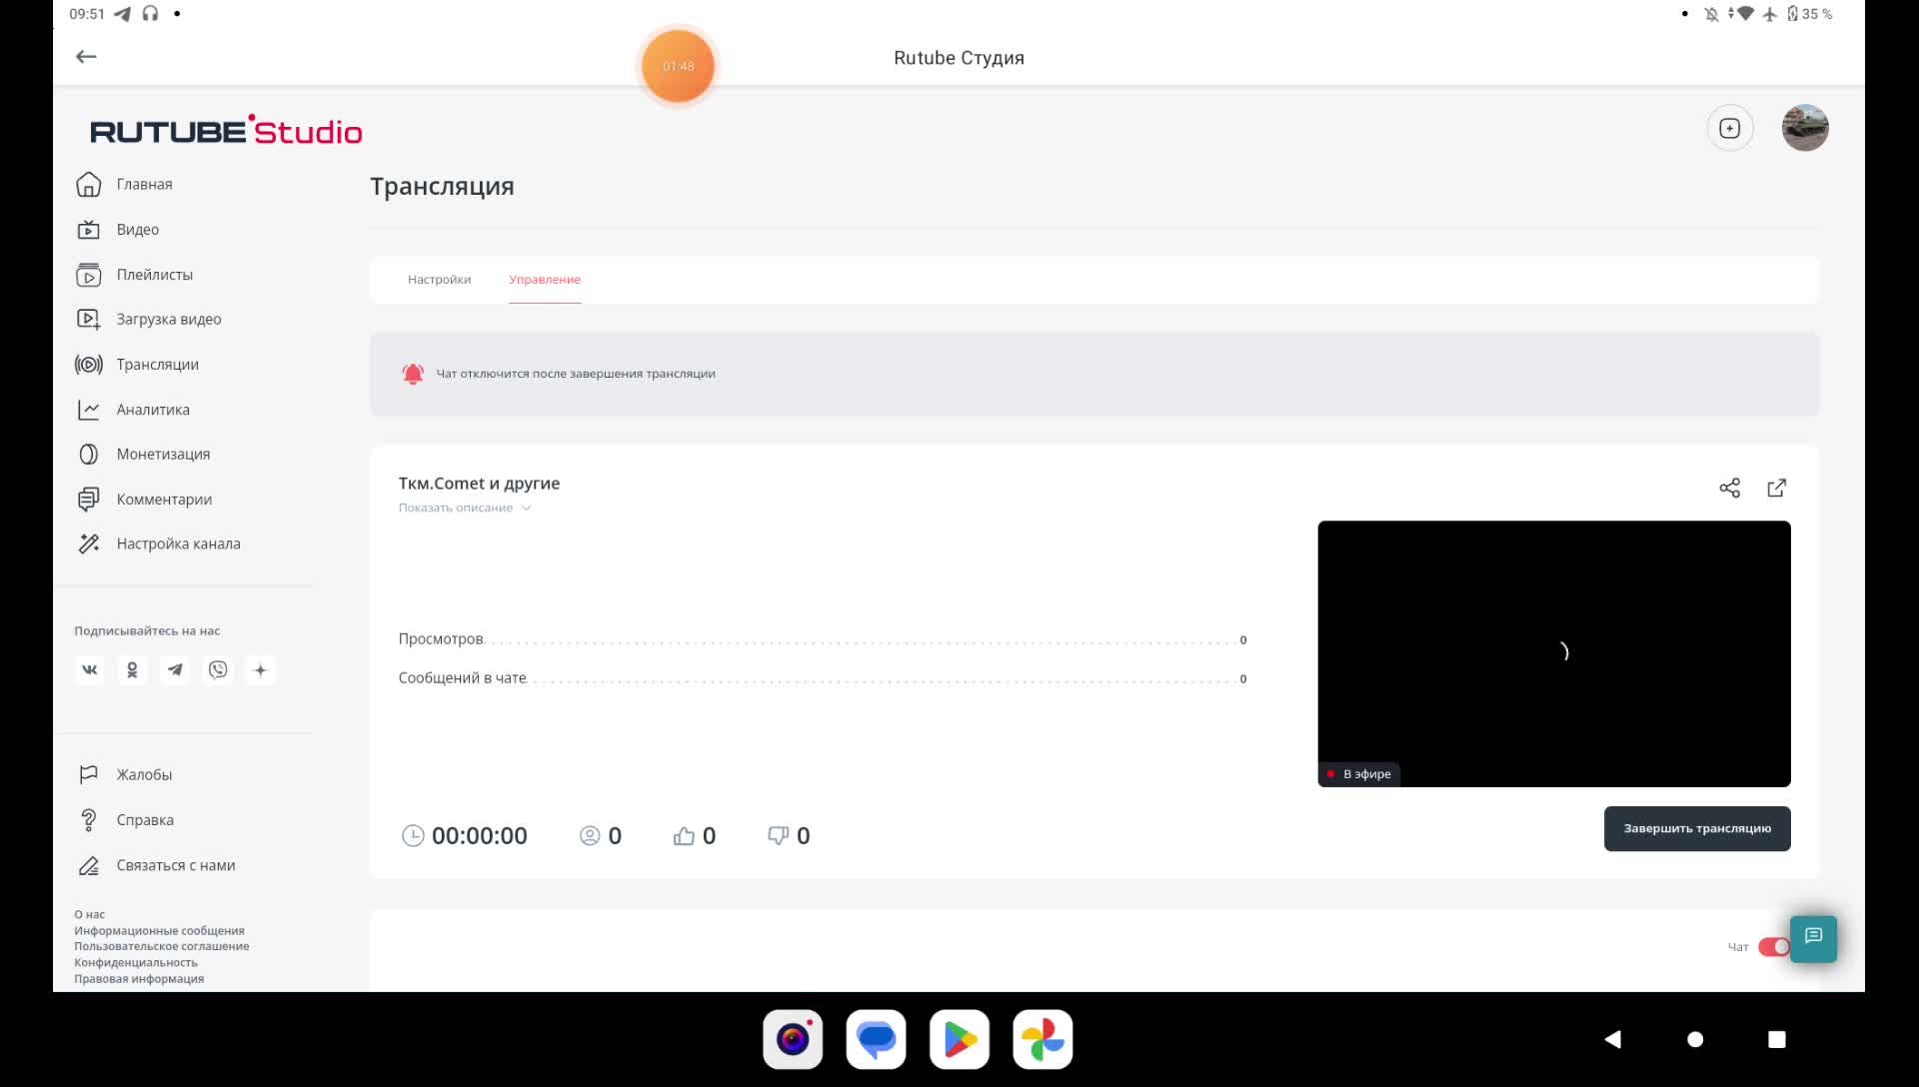Image resolution: width=1919 pixels, height=1087 pixels.
Task: Switch to the Настройки tab
Action: [x=439, y=280]
